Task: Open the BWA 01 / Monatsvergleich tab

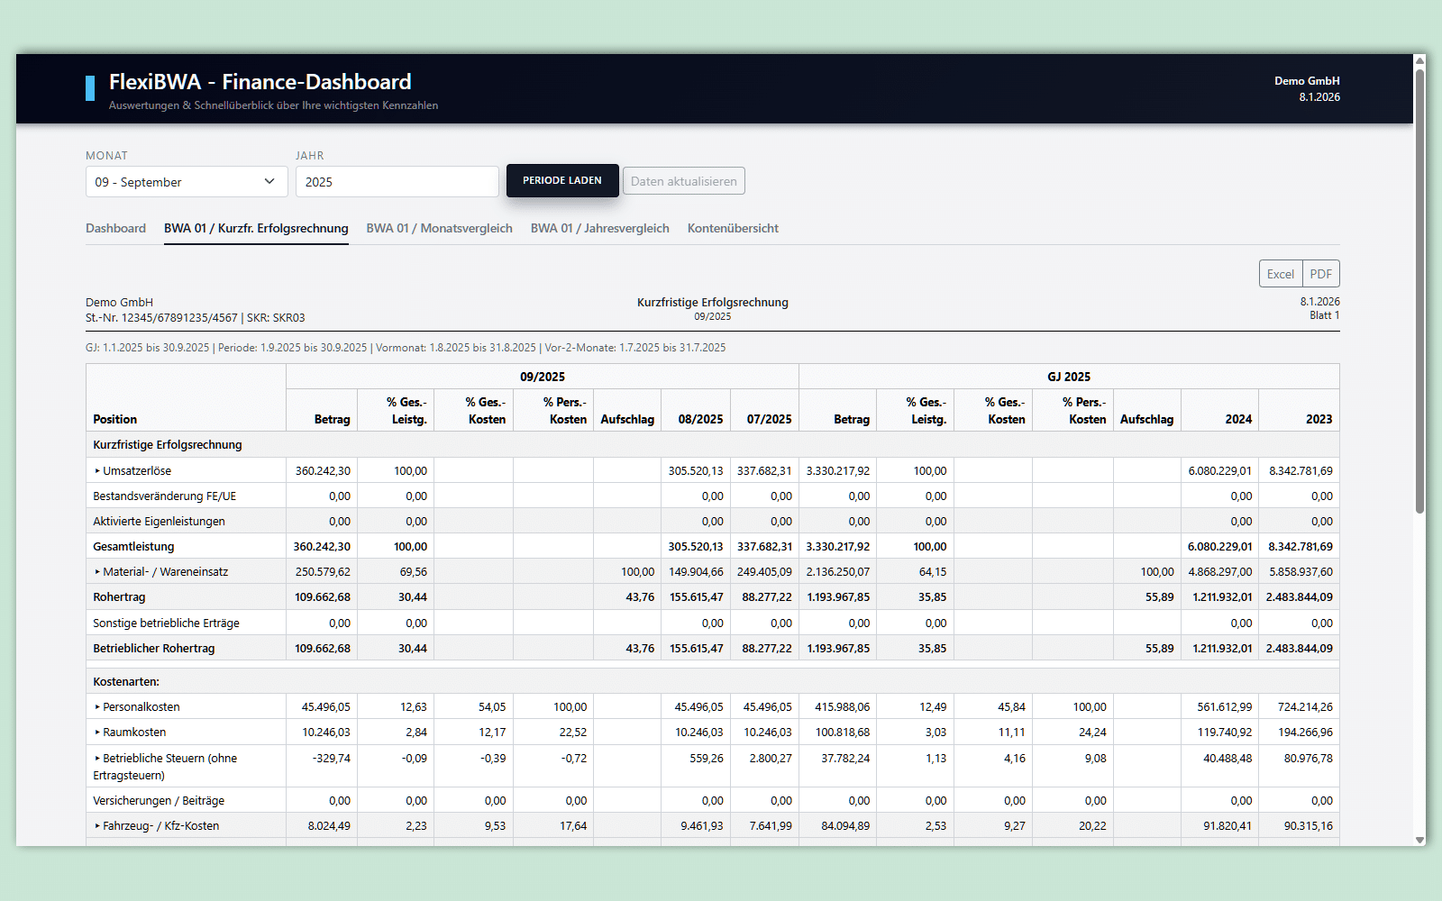Action: [x=439, y=229]
